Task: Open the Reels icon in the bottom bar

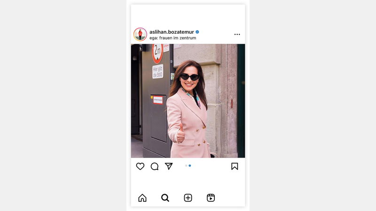Action: [211, 198]
